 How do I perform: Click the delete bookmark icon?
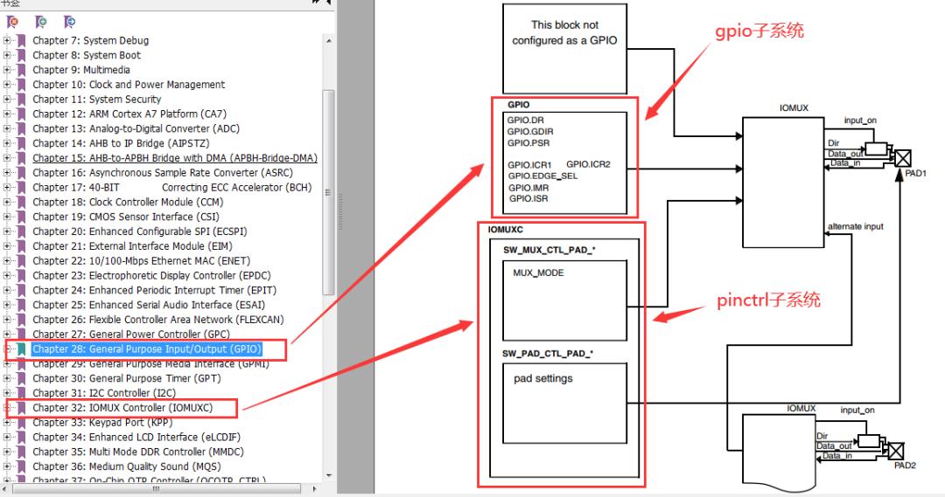tap(12, 22)
